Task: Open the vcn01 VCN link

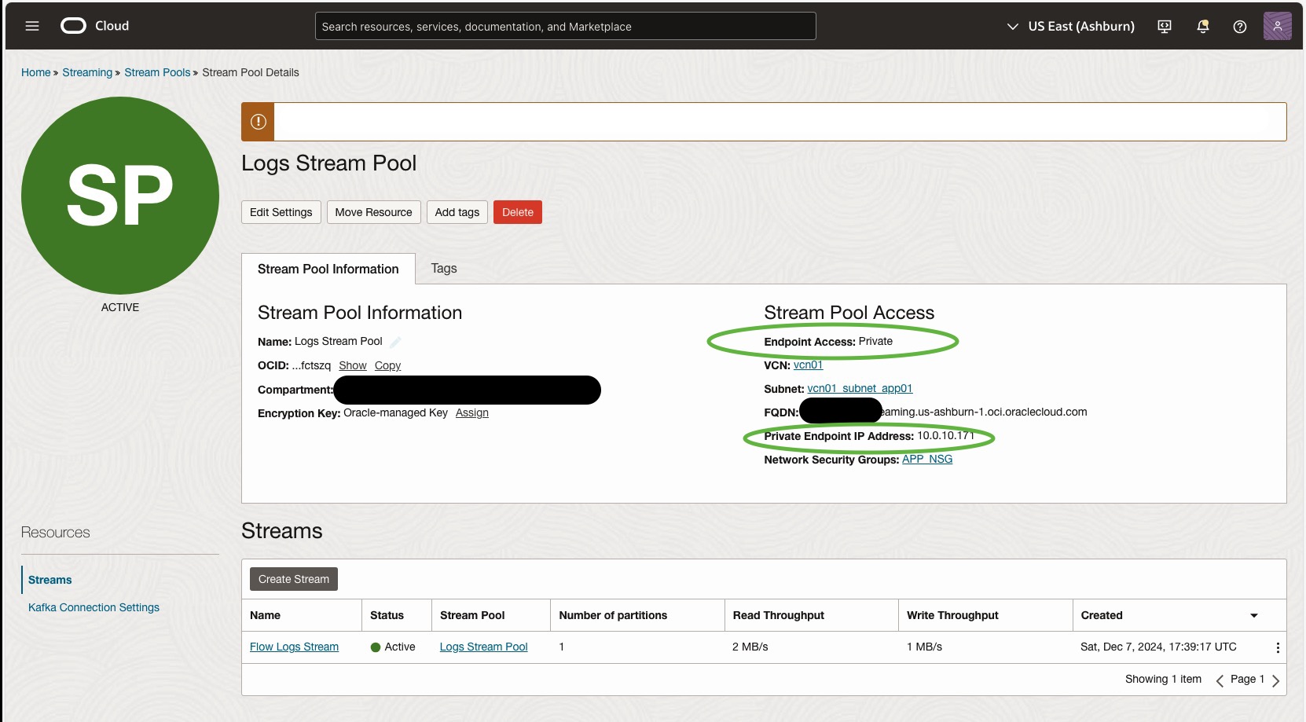Action: 808,365
